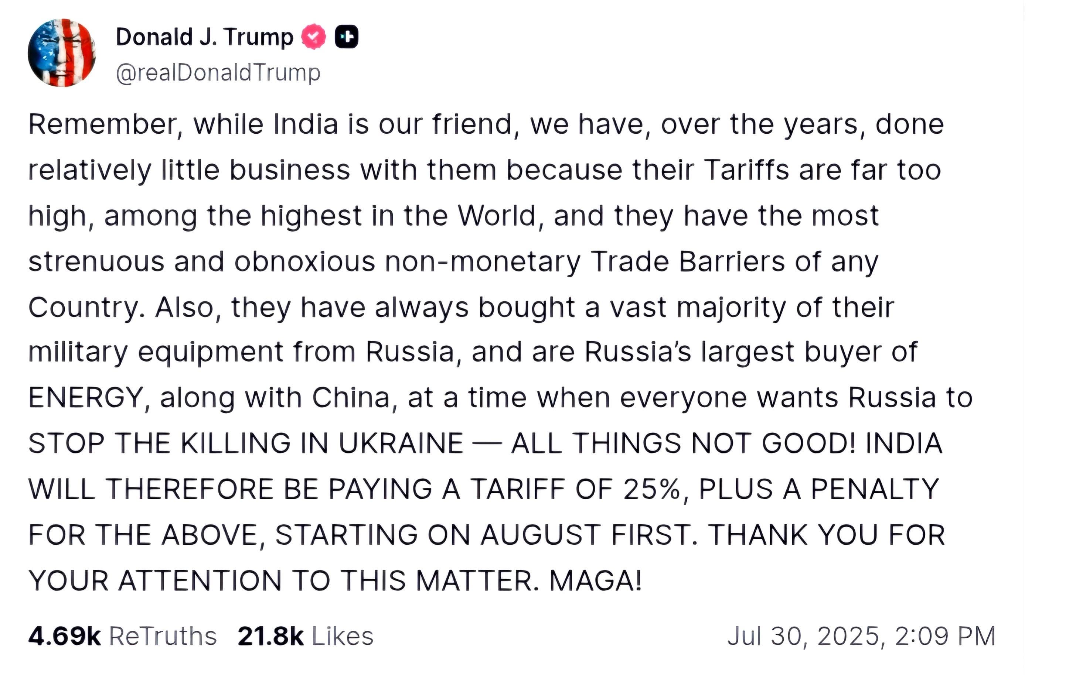Open the ReTruths label list

click(x=163, y=636)
